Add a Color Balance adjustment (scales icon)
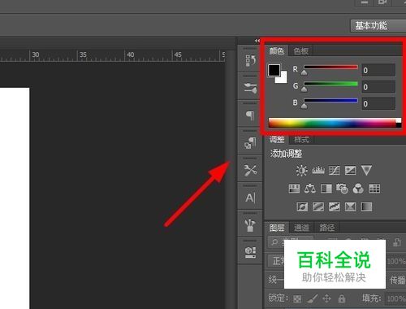Image resolution: width=406 pixels, height=309 pixels. click(310, 189)
